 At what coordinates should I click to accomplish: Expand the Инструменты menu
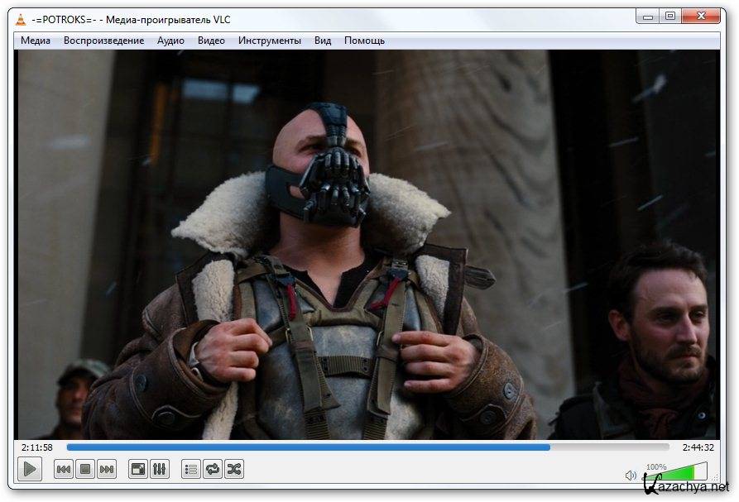click(x=270, y=41)
